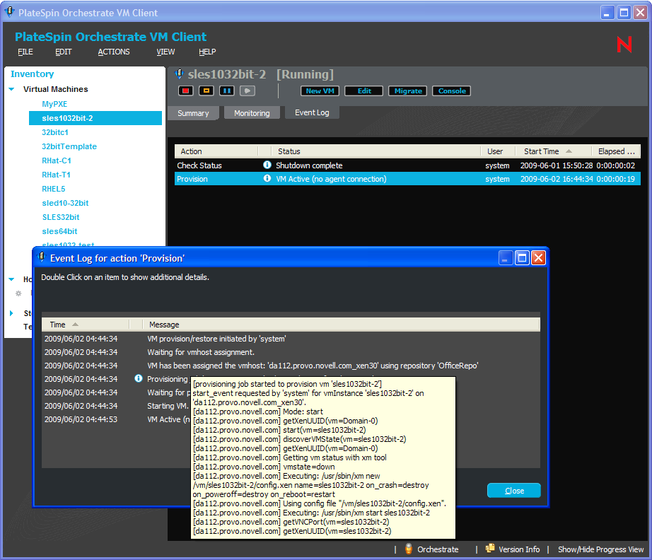Click the Orchestrate icon in status bar
Screen dimensions: 652x560
(409, 549)
